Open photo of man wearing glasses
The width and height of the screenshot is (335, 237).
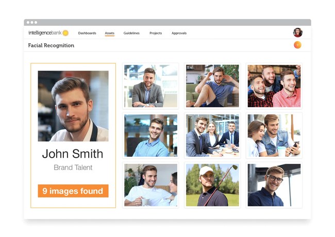pos(274,185)
